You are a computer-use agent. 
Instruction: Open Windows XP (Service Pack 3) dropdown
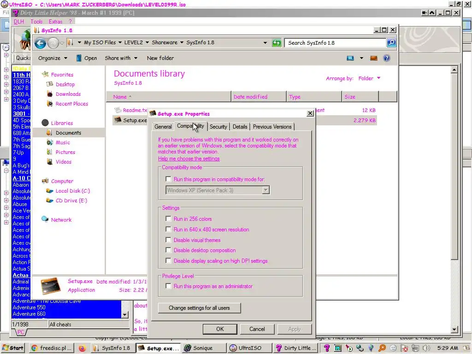coord(265,190)
